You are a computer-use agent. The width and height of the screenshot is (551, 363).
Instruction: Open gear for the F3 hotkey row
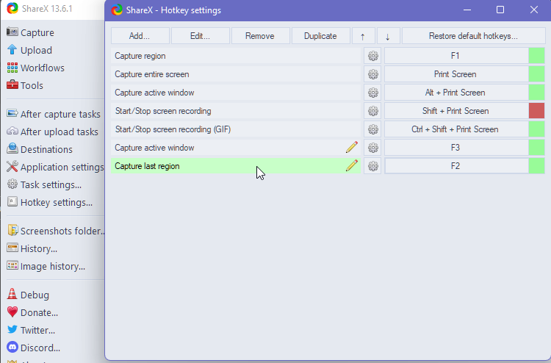(x=372, y=148)
